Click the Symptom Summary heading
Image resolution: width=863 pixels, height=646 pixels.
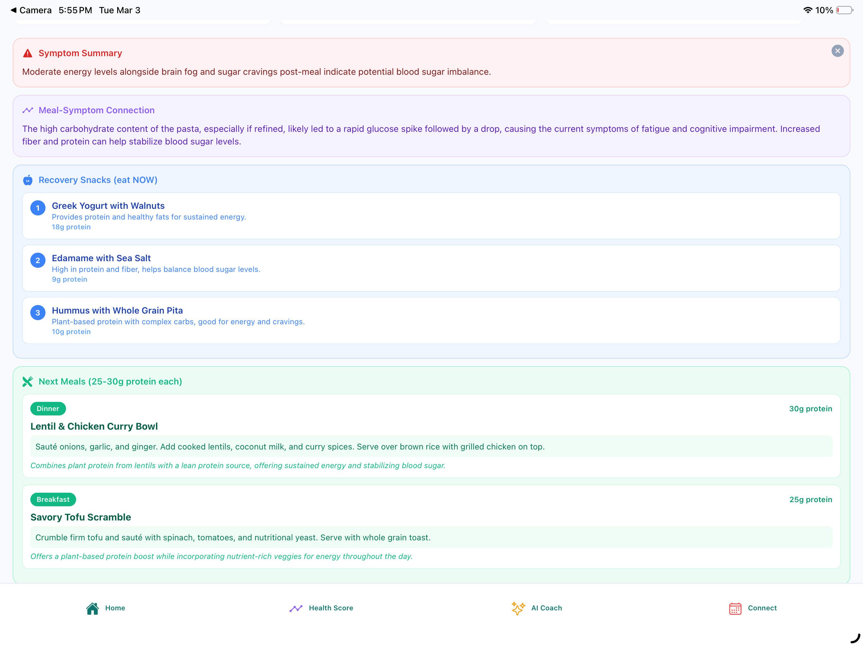point(80,53)
